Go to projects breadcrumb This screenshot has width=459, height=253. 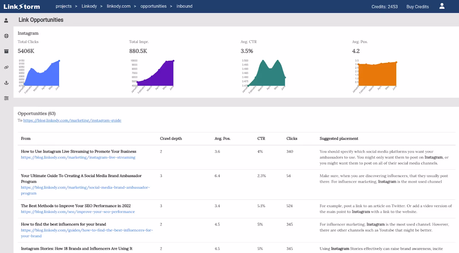tap(64, 6)
